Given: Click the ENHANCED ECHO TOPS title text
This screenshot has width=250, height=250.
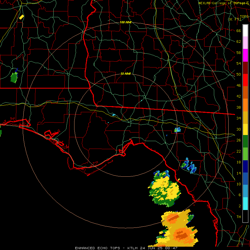Looking at the screenshot, I should pos(97,248).
